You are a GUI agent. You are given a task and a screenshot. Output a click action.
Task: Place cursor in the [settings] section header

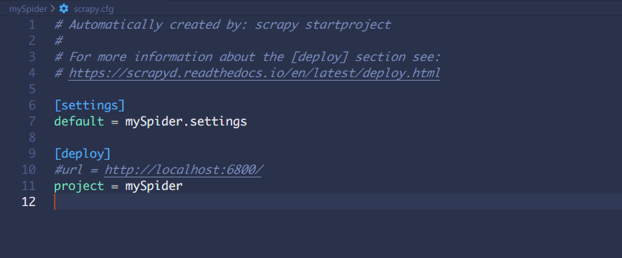coord(90,105)
